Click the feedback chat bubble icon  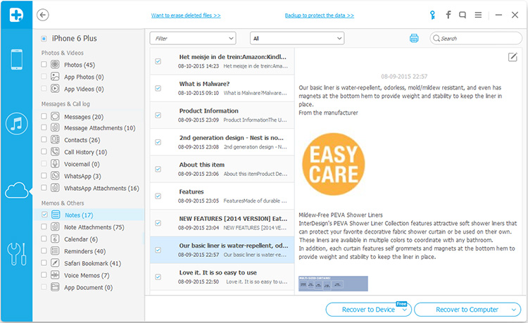pyautogui.click(x=463, y=15)
